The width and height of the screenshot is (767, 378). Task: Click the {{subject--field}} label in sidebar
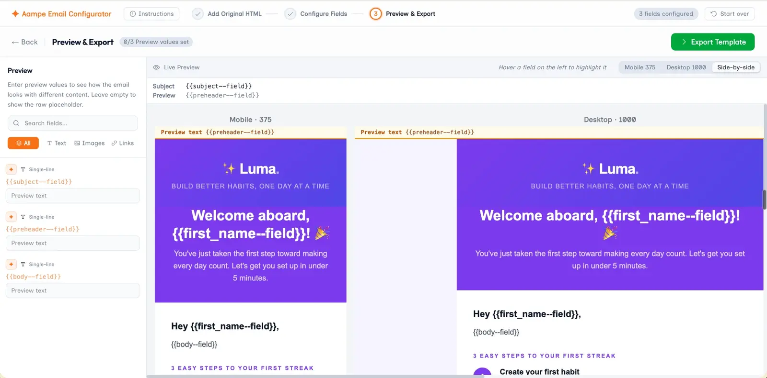tap(39, 182)
